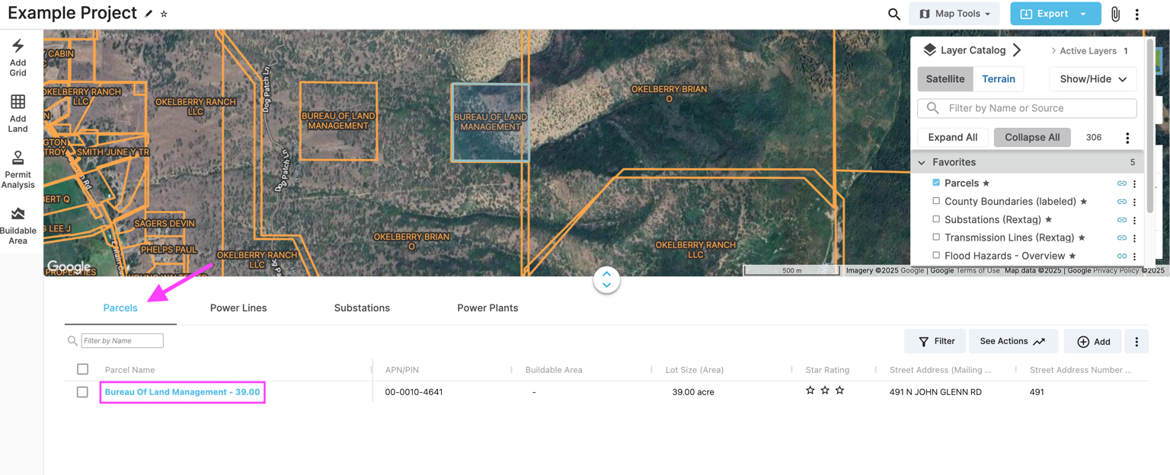Collapse the Favorites section
This screenshot has height=475, width=1170.
tap(921, 161)
